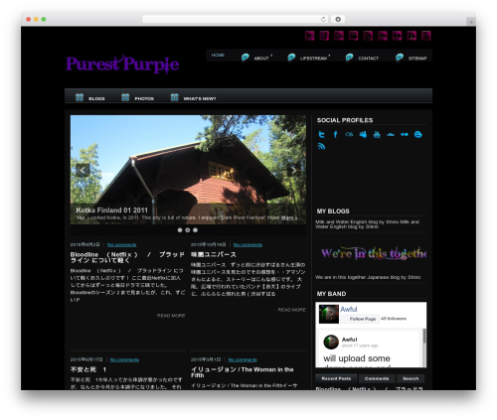Click blue Facebook icon under Social Profiles

(335, 134)
